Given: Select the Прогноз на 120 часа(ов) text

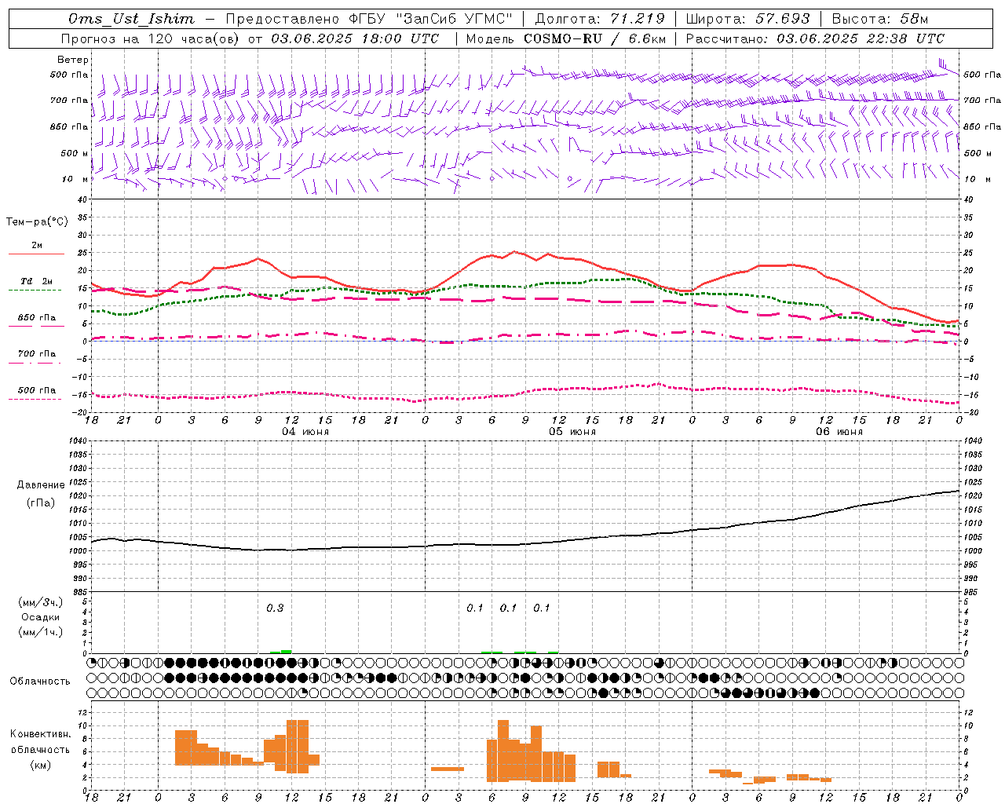Looking at the screenshot, I should pyautogui.click(x=152, y=38).
